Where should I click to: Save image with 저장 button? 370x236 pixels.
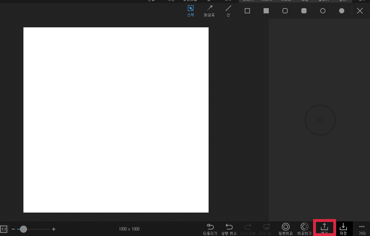point(343,229)
